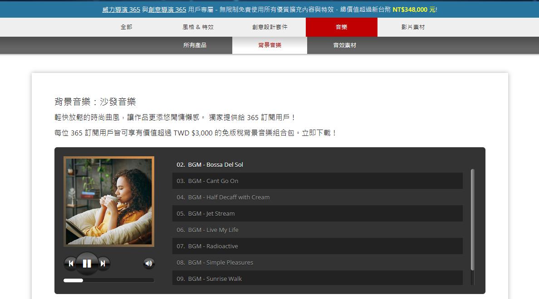Pause the currently playing track
Viewport: 539px width, 299px height.
pos(87,264)
